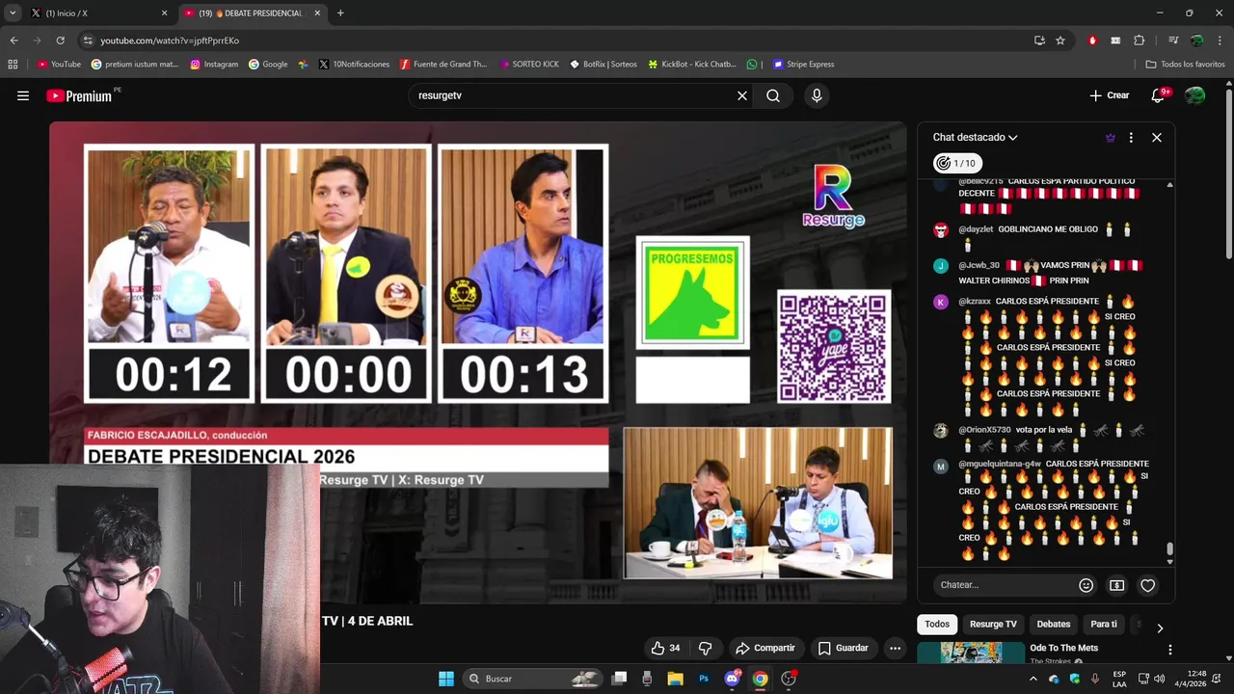Open Instagram bookmark
This screenshot has width=1234, height=694.
point(214,65)
